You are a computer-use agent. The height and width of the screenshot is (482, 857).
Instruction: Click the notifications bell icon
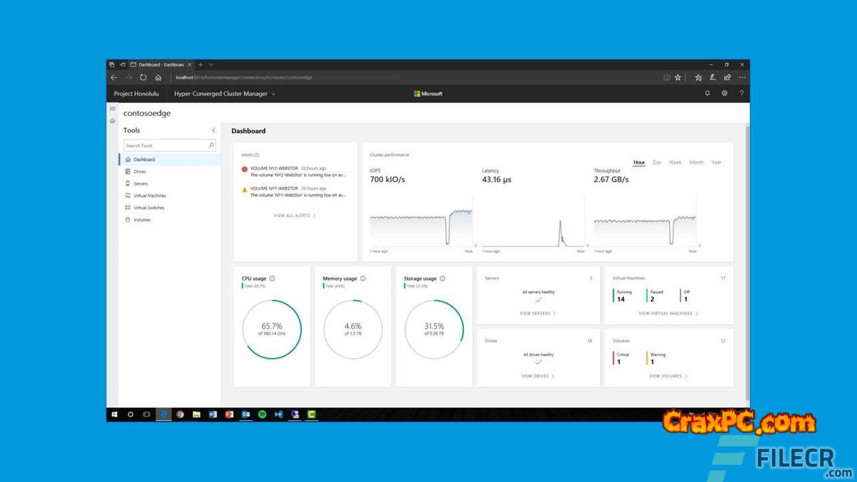[x=708, y=94]
